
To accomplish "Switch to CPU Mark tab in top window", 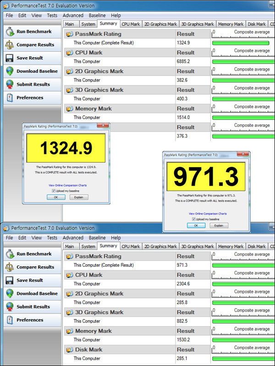I will click(131, 24).
